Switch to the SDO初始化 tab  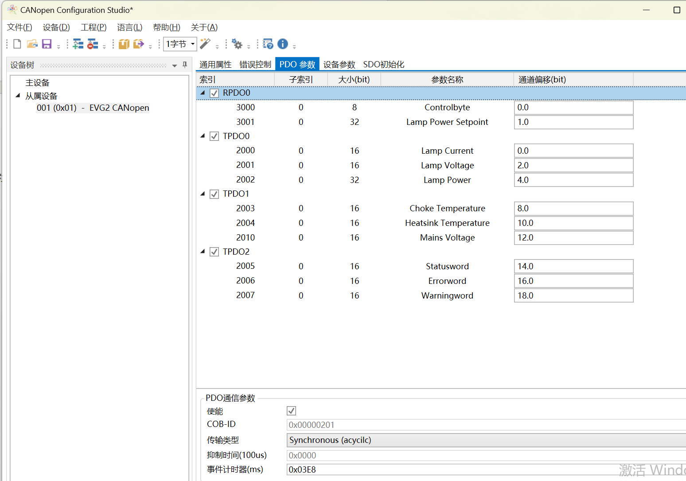tap(384, 64)
